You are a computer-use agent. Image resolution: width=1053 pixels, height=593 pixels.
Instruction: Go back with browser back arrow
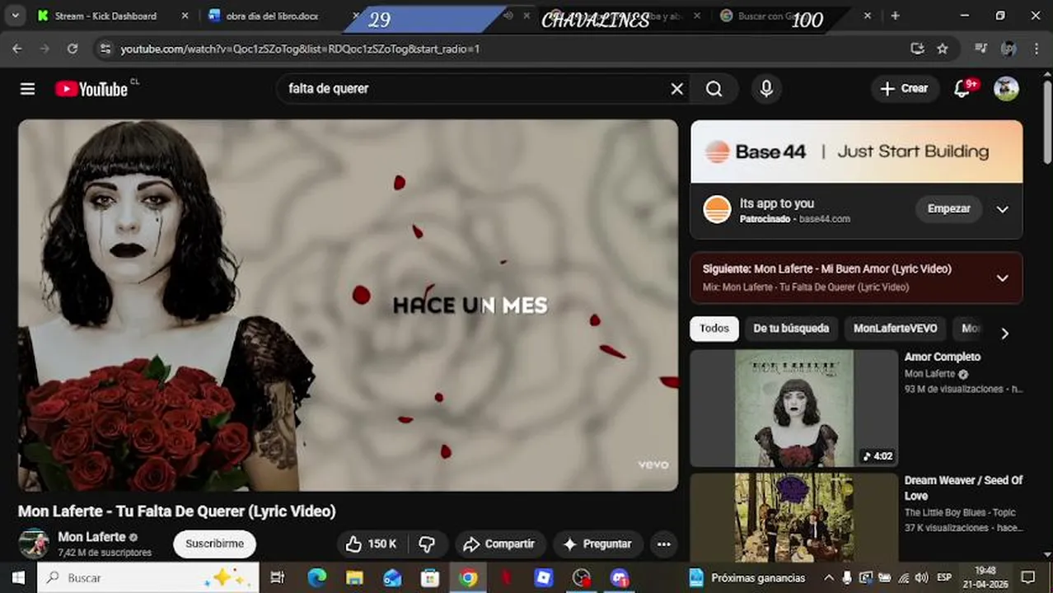tap(17, 49)
